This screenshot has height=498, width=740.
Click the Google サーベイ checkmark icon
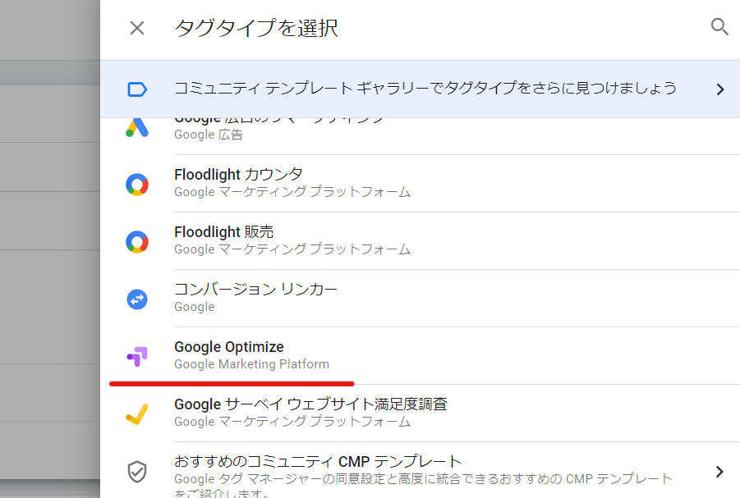[137, 413]
